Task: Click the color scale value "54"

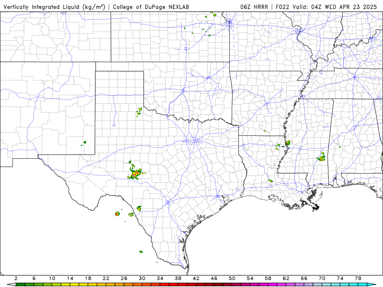Action: (x=250, y=278)
